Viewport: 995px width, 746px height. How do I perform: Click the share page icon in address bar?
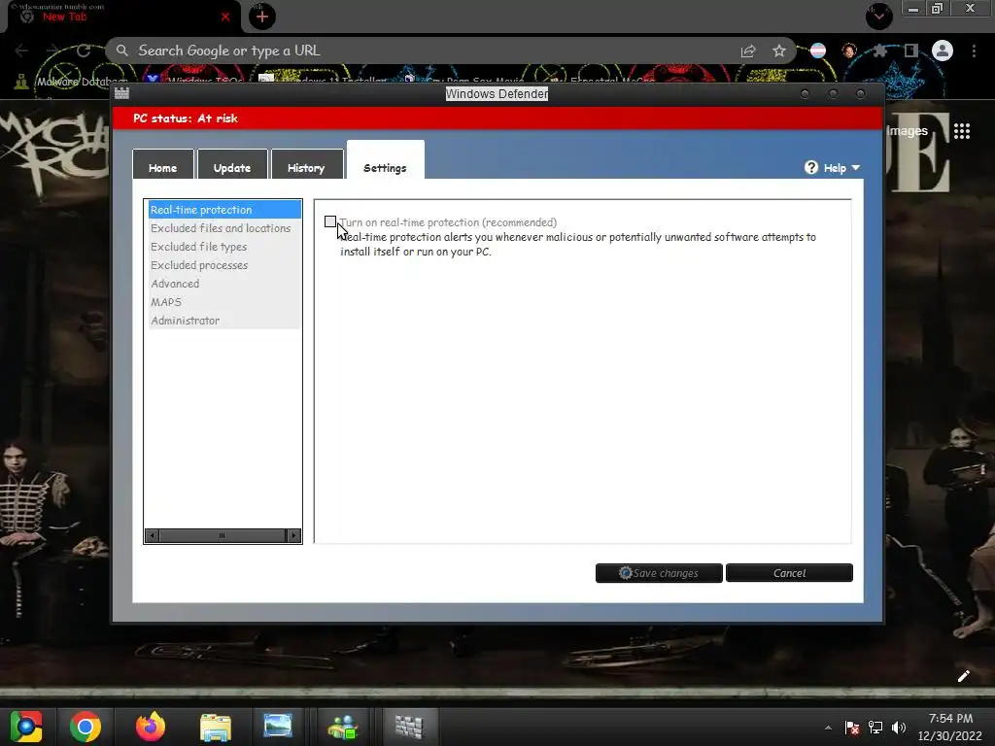pos(748,51)
